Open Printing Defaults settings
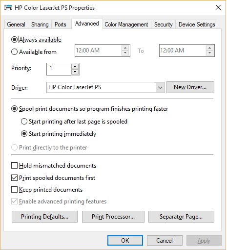 (44, 217)
